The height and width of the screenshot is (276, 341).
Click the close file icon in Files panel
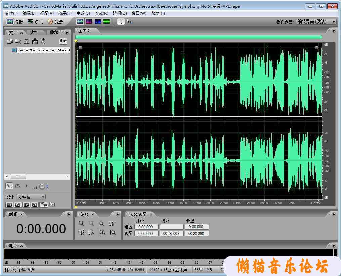point(18,41)
